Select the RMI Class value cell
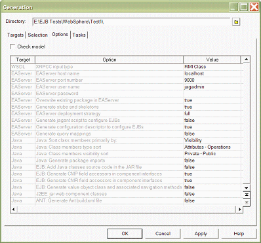Viewport: 261px width, 243px height. pos(212,67)
